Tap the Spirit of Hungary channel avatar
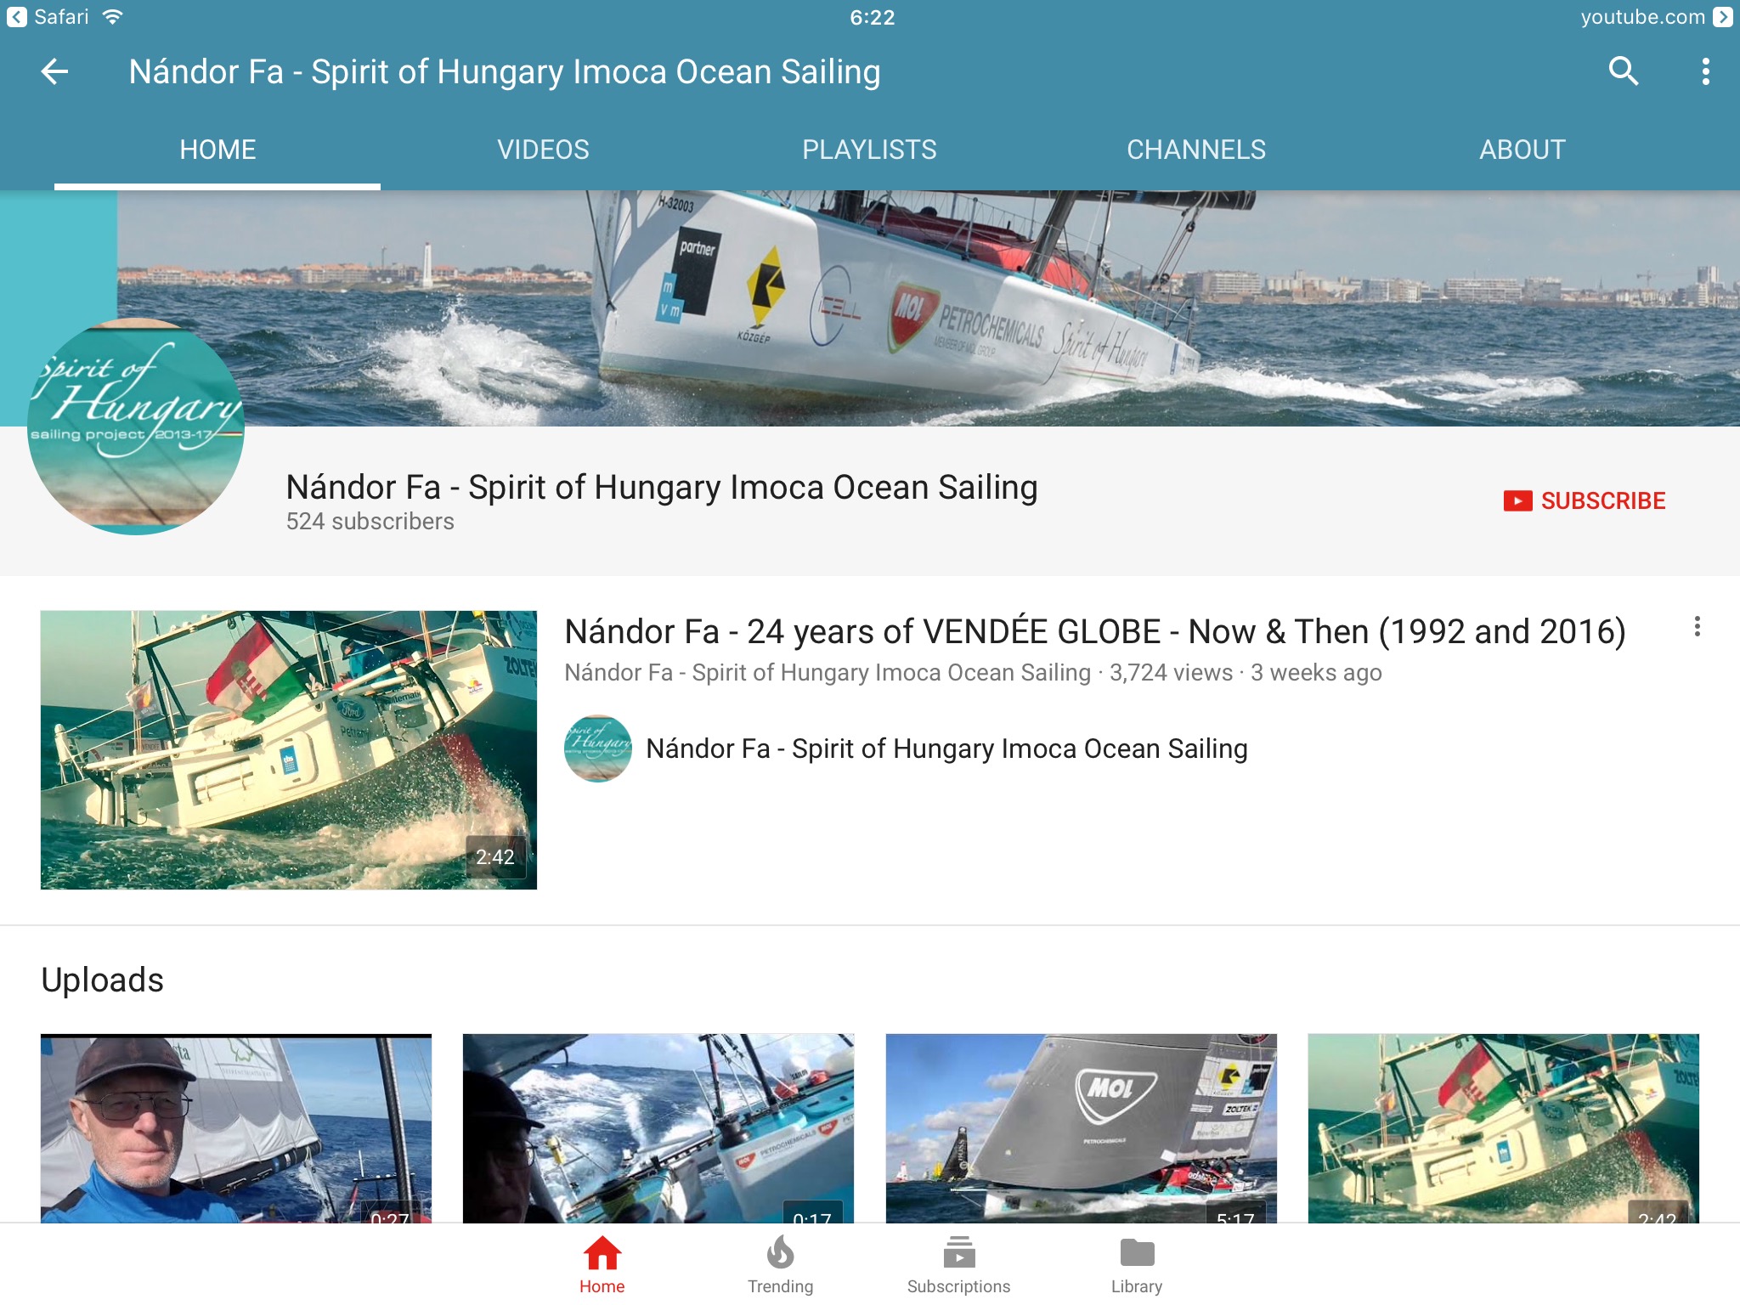 [x=136, y=427]
